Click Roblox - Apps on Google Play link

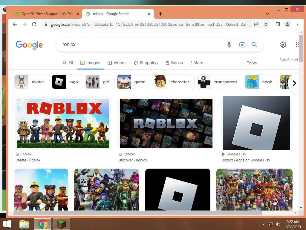(x=246, y=160)
